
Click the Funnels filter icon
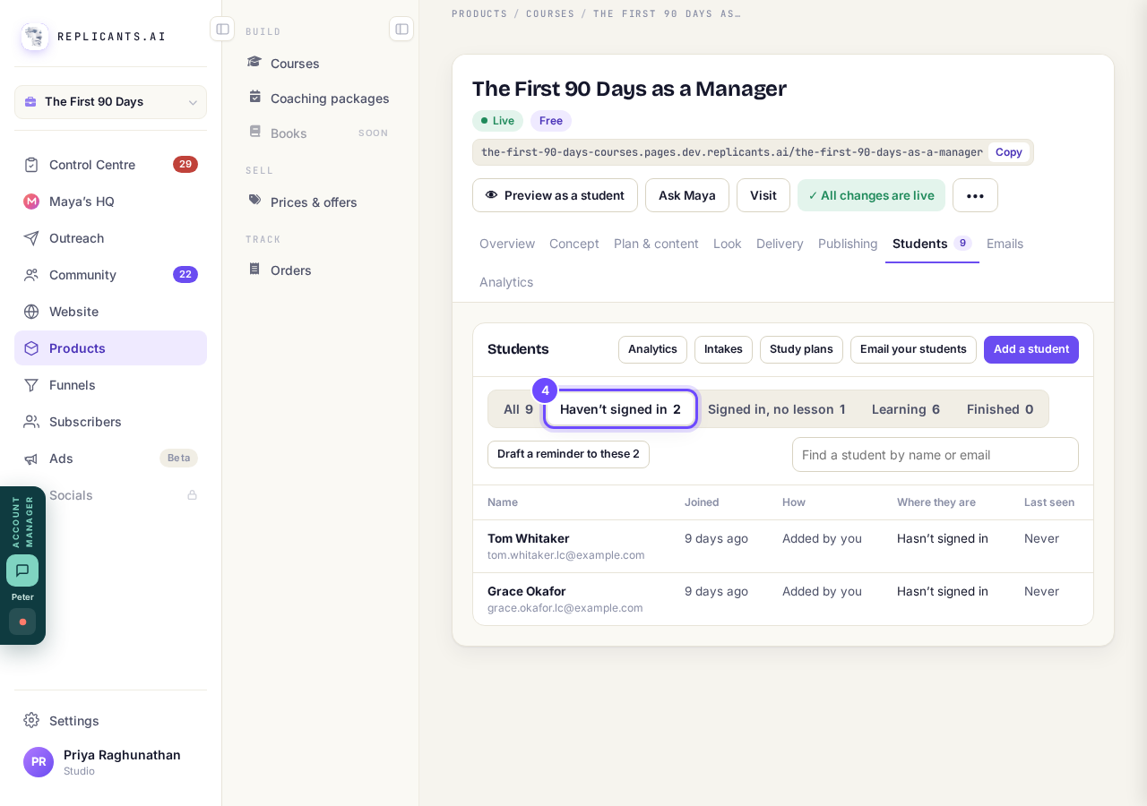point(31,385)
